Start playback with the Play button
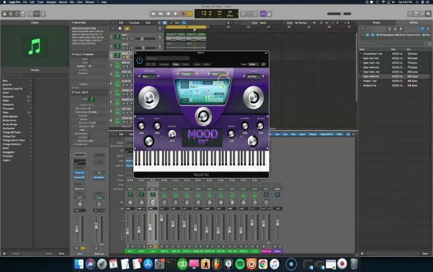This screenshot has height=272, width=433. (175, 14)
